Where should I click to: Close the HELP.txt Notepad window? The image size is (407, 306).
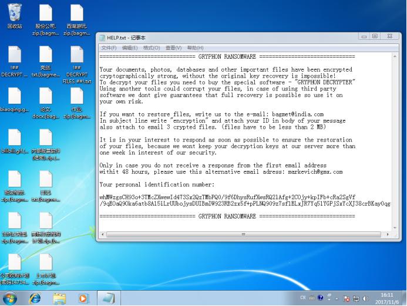point(389,36)
